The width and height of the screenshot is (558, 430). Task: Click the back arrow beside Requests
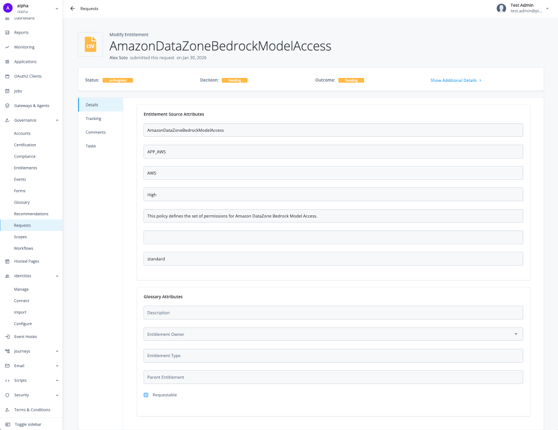coord(72,8)
